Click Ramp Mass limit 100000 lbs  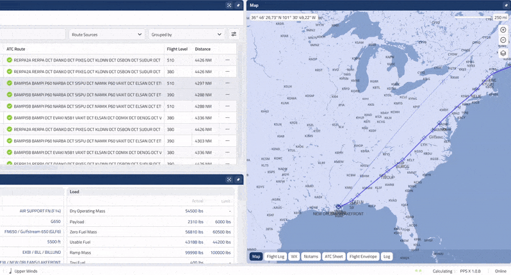pos(221,253)
